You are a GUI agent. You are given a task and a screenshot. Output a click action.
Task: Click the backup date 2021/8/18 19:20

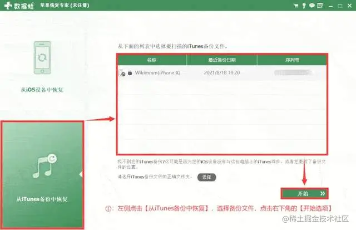tap(222, 73)
